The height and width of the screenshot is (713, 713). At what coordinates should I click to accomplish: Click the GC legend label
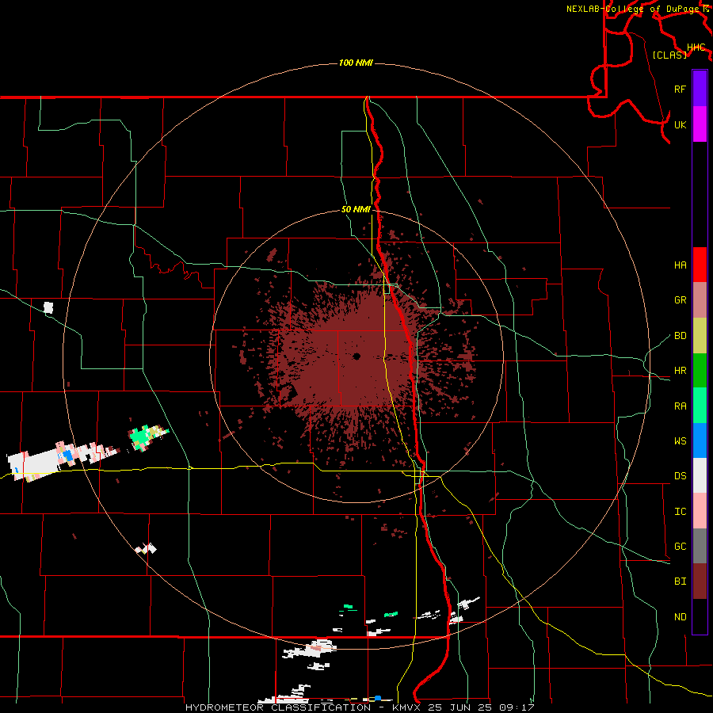[x=680, y=547]
